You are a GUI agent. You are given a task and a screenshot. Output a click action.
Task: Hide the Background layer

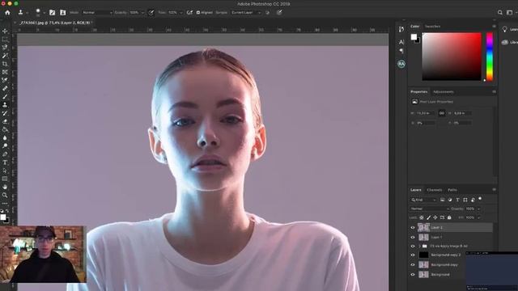point(413,275)
